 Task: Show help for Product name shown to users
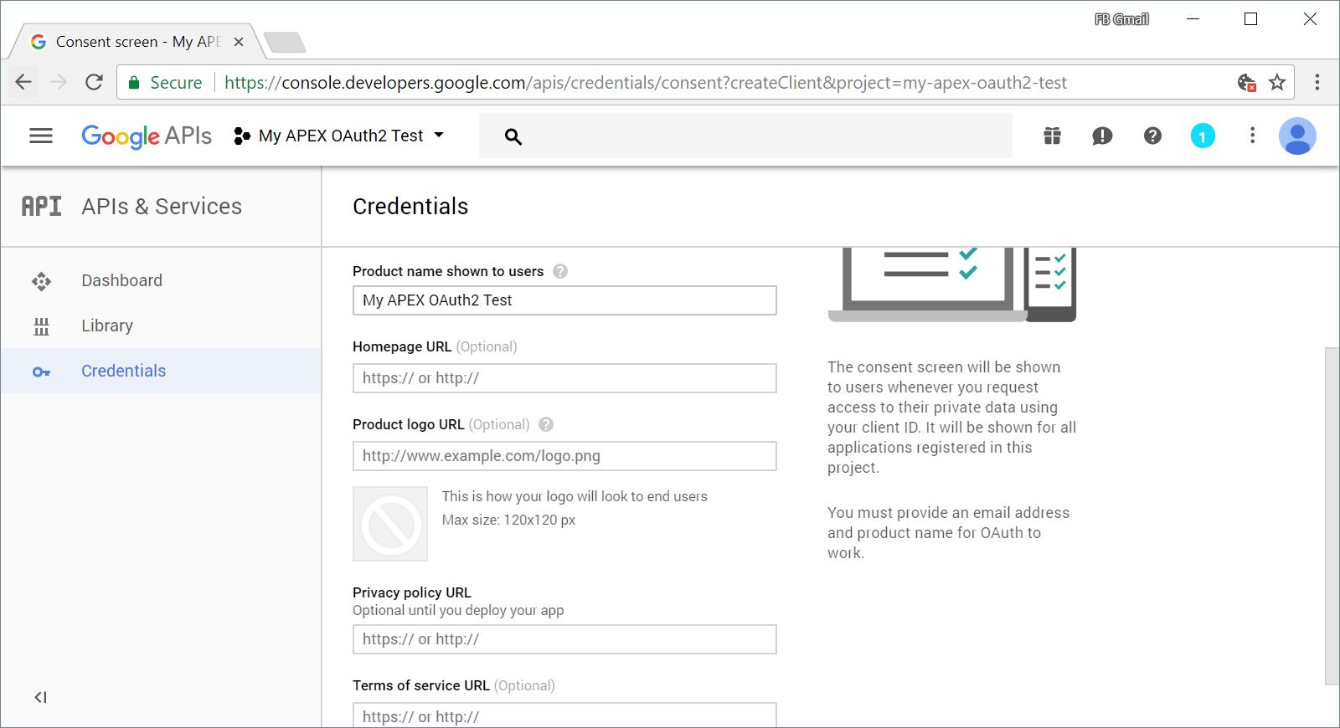[x=560, y=271]
